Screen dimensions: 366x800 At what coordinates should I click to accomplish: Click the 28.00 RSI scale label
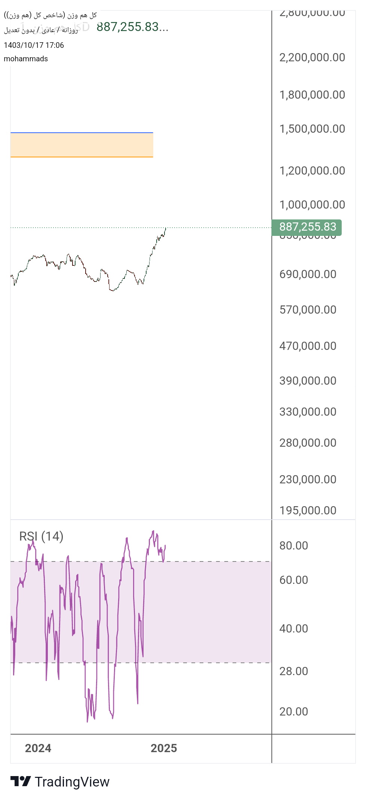pos(293,671)
